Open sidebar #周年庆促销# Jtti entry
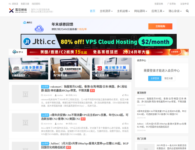 click(161, 113)
